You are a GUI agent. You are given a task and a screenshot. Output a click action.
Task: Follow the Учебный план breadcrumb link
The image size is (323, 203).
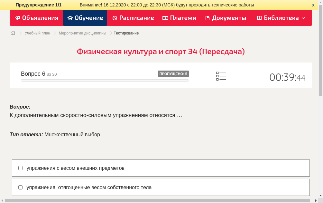37,33
